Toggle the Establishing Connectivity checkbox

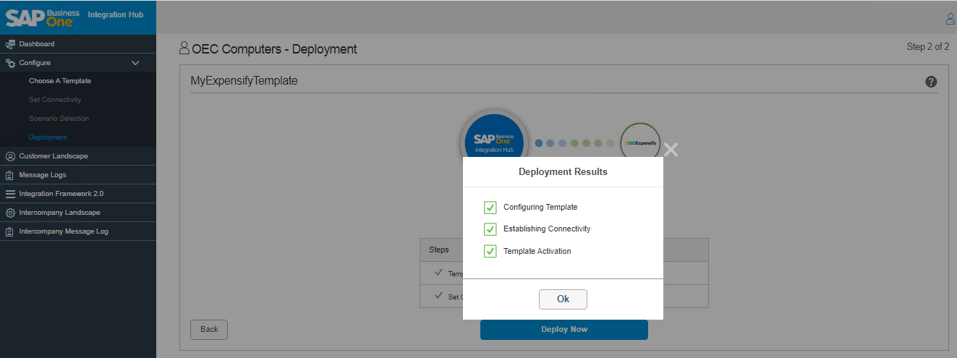490,229
